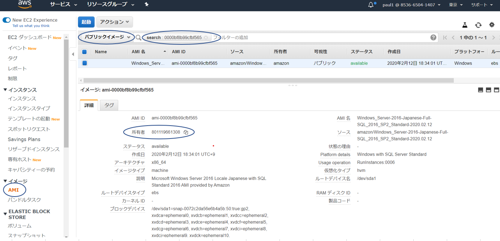
Task: Copy the owner ID 801119661308
Action: 186,132
